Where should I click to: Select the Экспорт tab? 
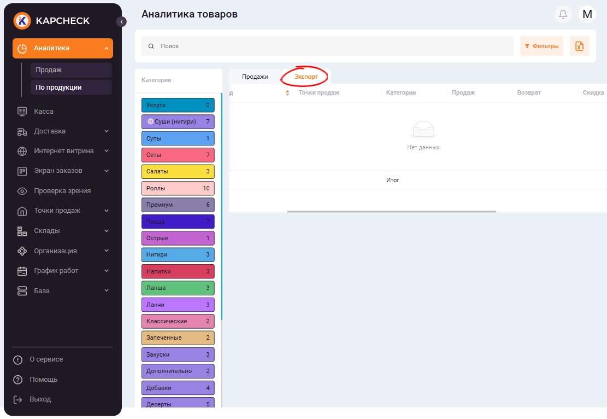[x=306, y=77]
